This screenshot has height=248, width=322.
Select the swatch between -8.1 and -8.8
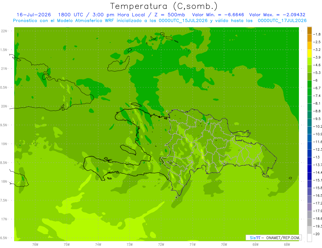309,107
